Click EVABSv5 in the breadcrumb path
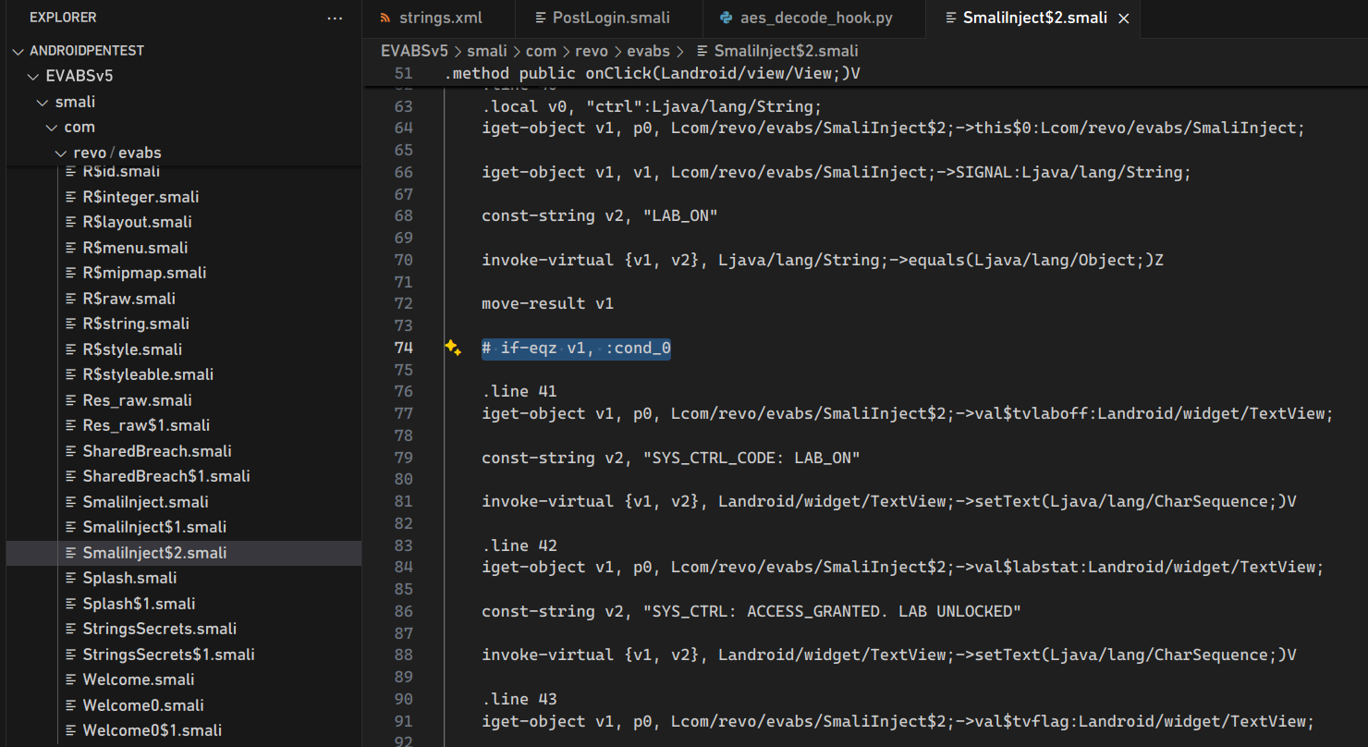Screen dimensions: 1368x747 (x=414, y=51)
